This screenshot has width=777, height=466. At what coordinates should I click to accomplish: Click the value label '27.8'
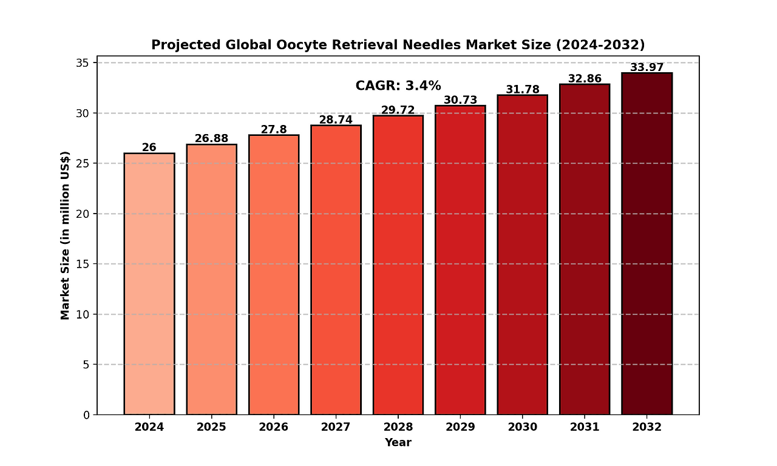tap(274, 129)
